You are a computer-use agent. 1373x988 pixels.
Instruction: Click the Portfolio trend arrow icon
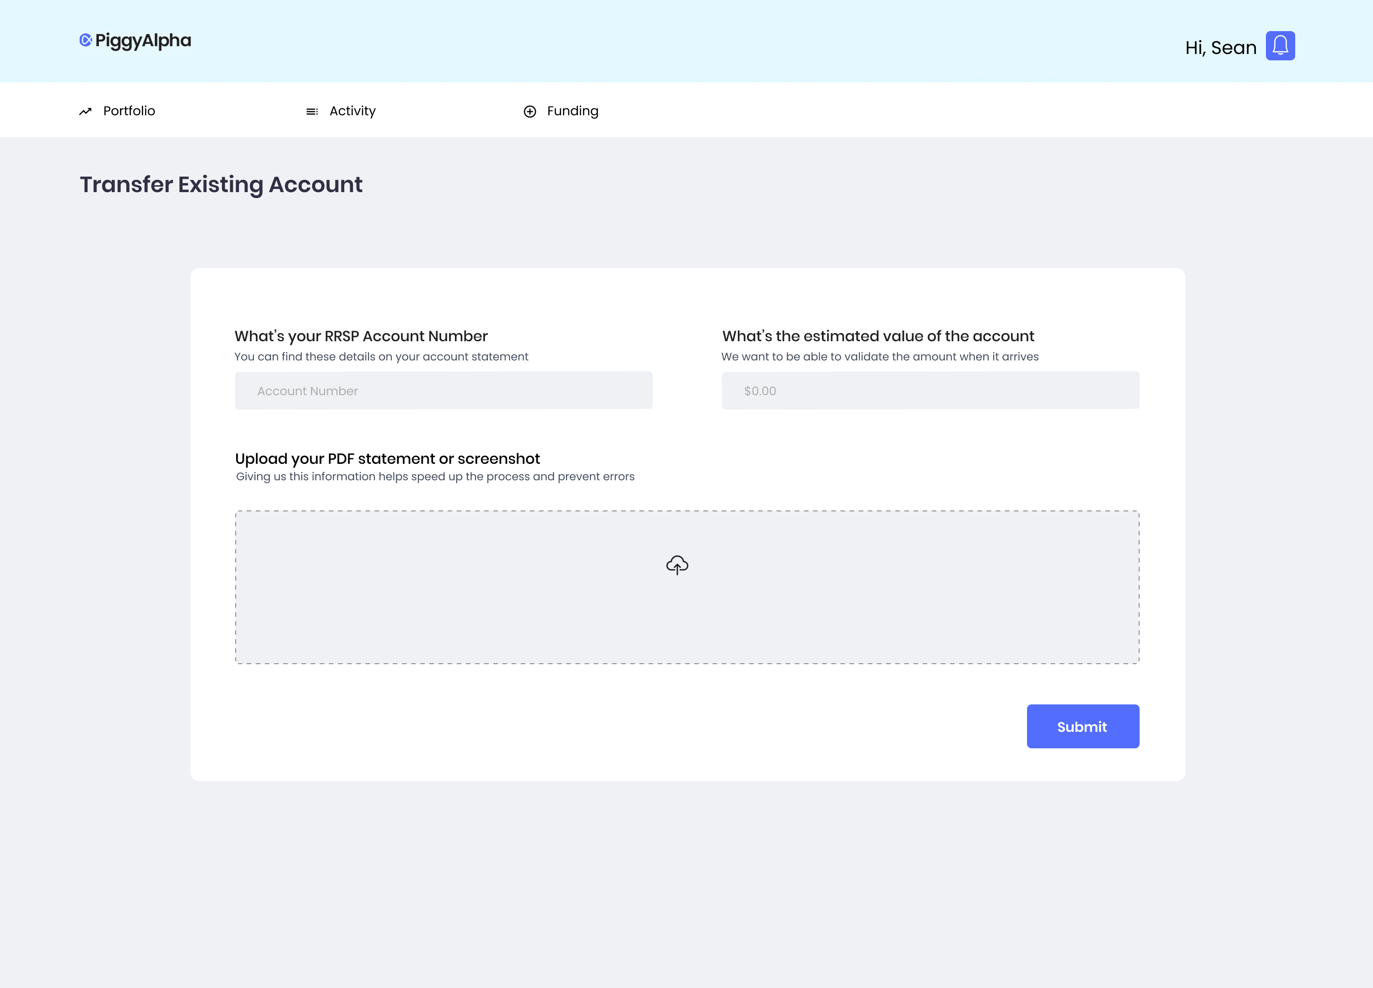[x=86, y=111]
